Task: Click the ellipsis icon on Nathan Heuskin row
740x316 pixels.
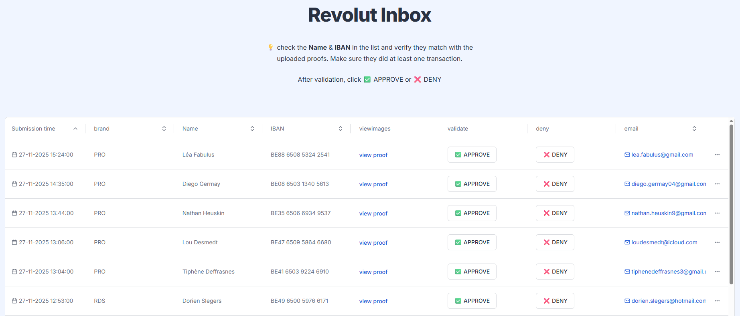Action: [x=717, y=213]
